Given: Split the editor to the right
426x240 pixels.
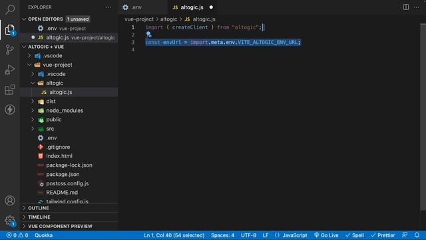Looking at the screenshot, I should [x=406, y=7].
